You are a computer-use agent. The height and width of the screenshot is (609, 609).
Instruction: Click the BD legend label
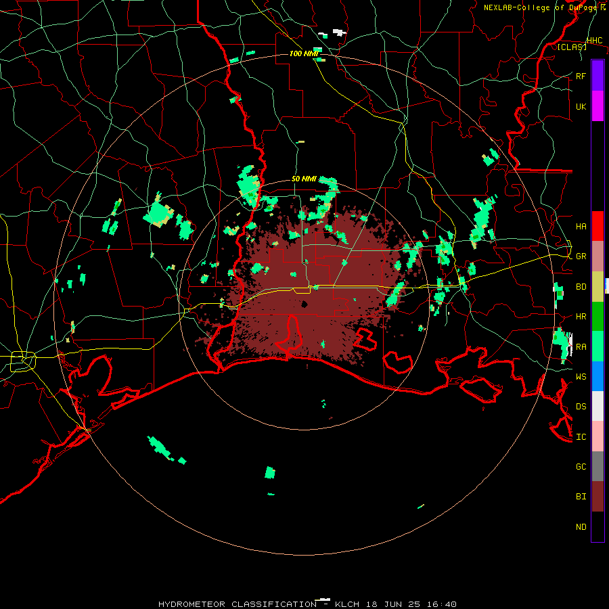click(581, 287)
